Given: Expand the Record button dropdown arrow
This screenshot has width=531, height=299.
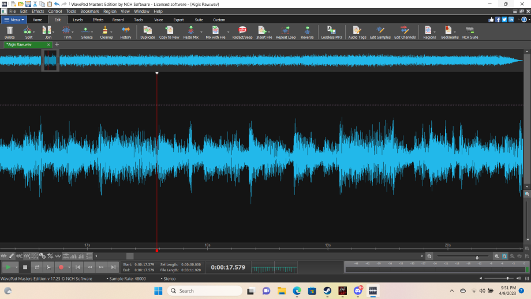Looking at the screenshot, I should click(x=69, y=267).
